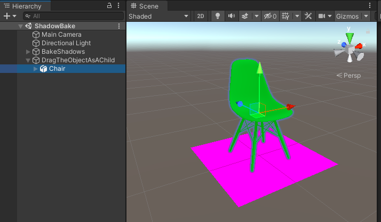381x222 pixels.
Task: Click the Hierarchy panel lock icon
Action: click(109, 5)
